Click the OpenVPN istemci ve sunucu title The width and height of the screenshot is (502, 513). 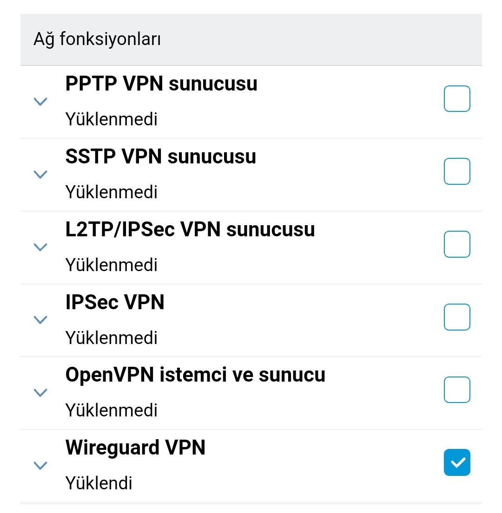tap(196, 375)
